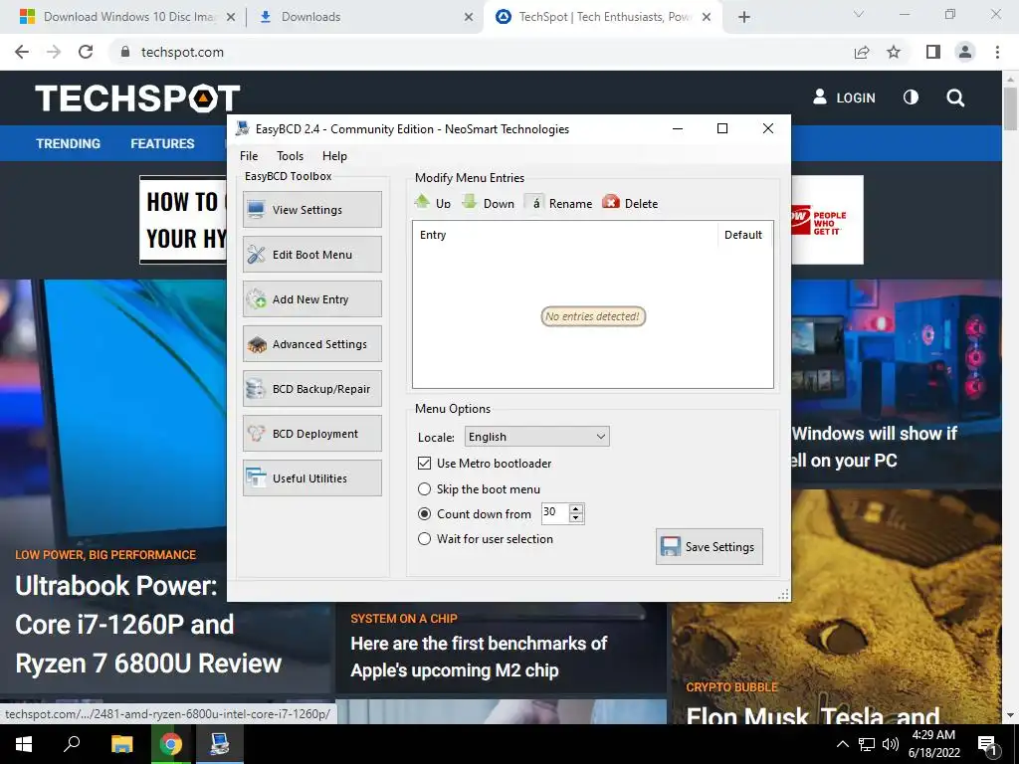Select Skip the boot menu option
1019x764 pixels.
(479, 488)
